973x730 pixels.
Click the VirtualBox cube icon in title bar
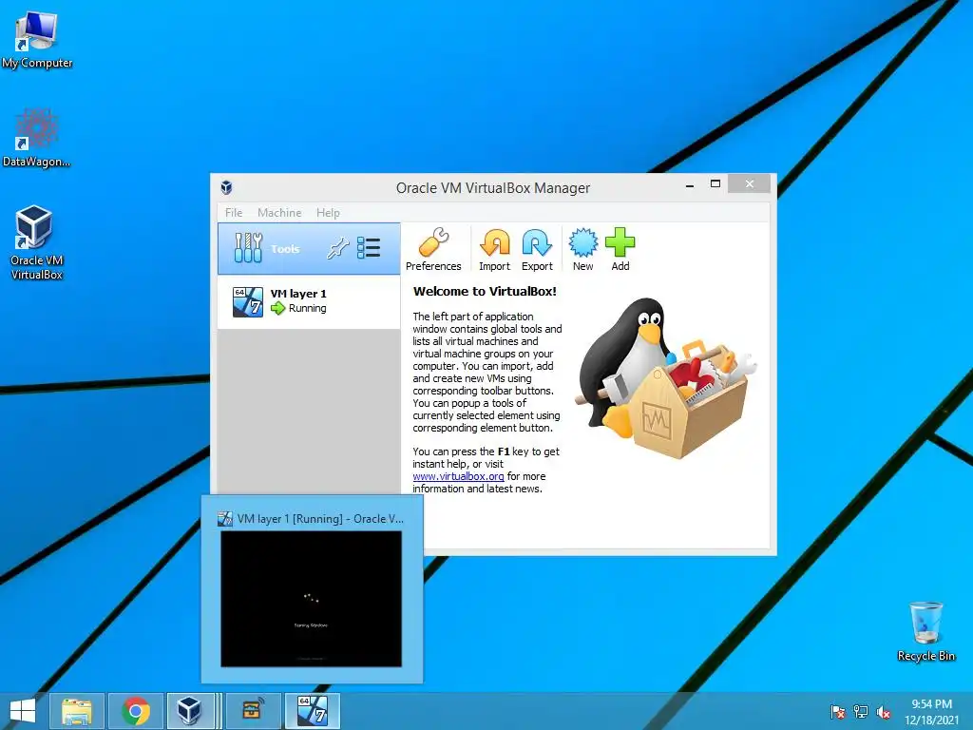click(x=226, y=187)
